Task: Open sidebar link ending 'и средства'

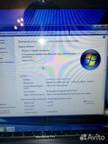Action: (5, 111)
